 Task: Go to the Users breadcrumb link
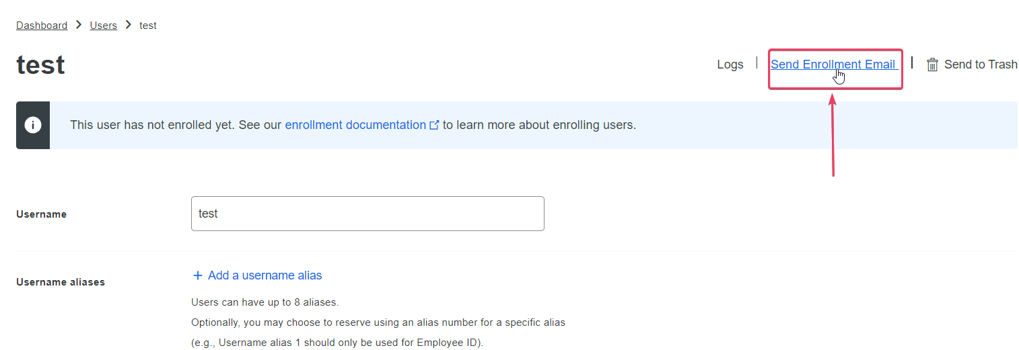103,26
